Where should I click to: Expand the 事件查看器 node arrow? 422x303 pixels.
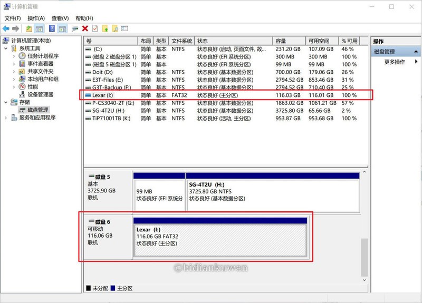click(14, 64)
